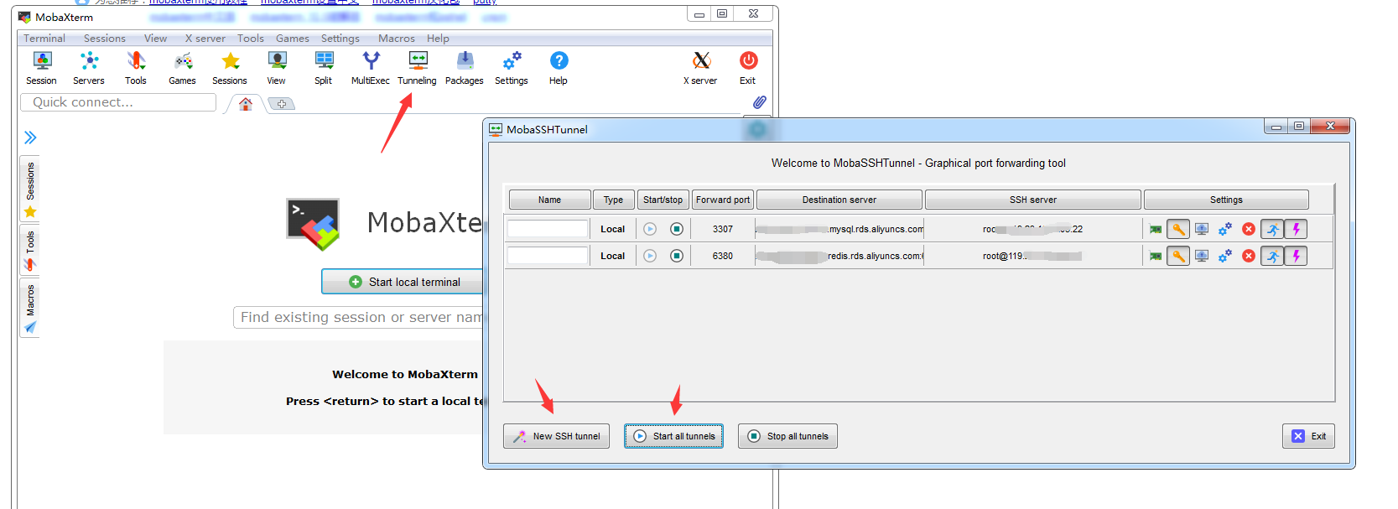Switch to the Tools side tab
1398x509 pixels.
[30, 251]
